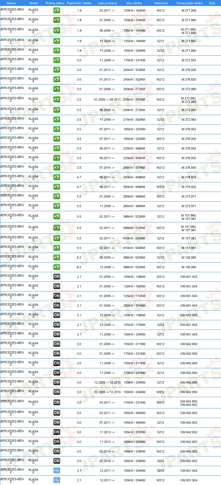This screenshot has width=221, height=485.
Task: Select the cell OM 642.850, OM 642.852
Action: click(x=189, y=403)
